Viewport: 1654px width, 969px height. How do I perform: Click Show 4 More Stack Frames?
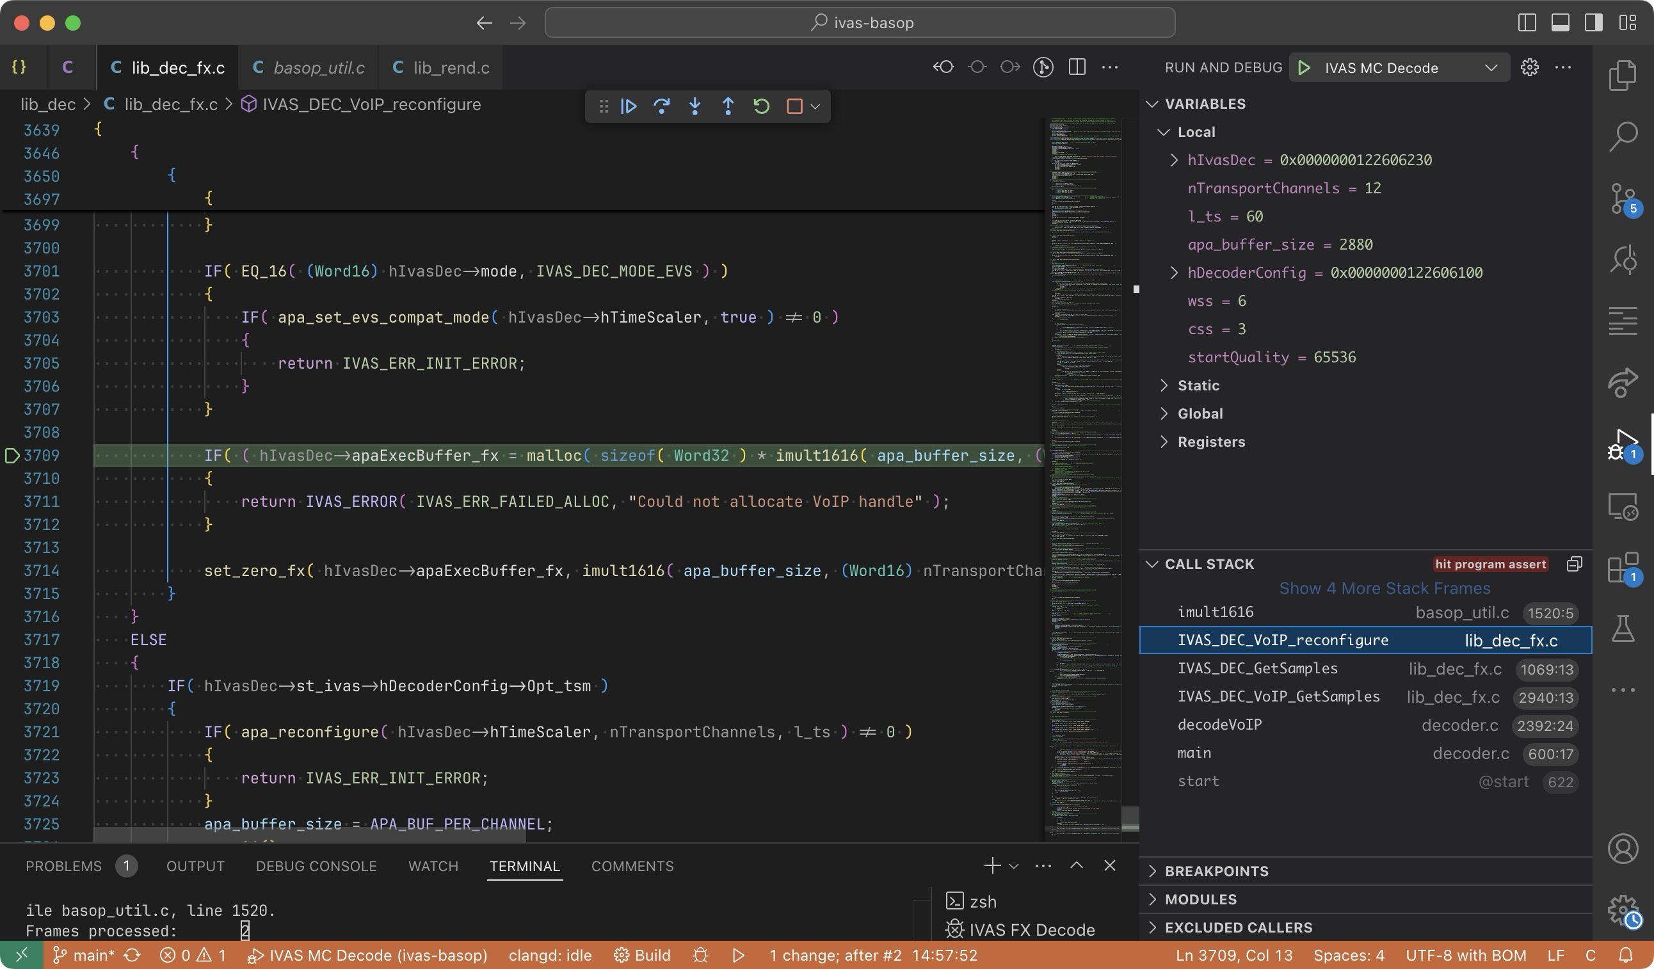1385,588
